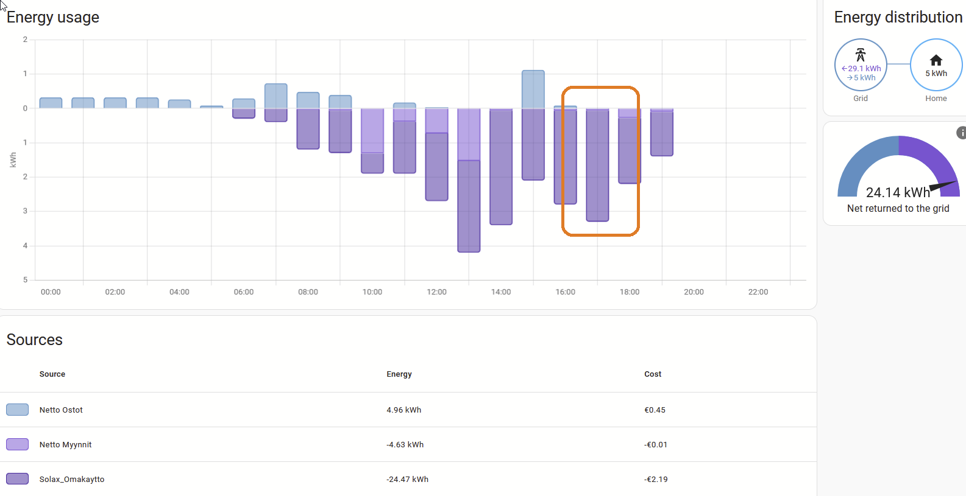Click the Netto Ostot blue legend swatch
This screenshot has width=966, height=496.
tap(17, 410)
